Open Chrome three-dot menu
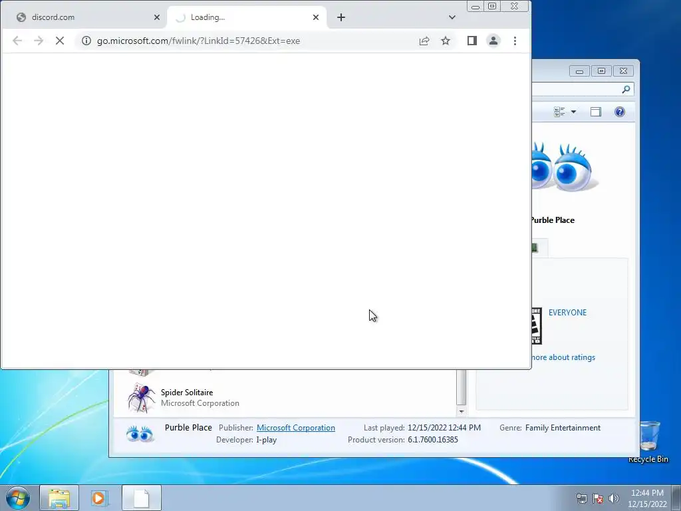 tap(515, 41)
